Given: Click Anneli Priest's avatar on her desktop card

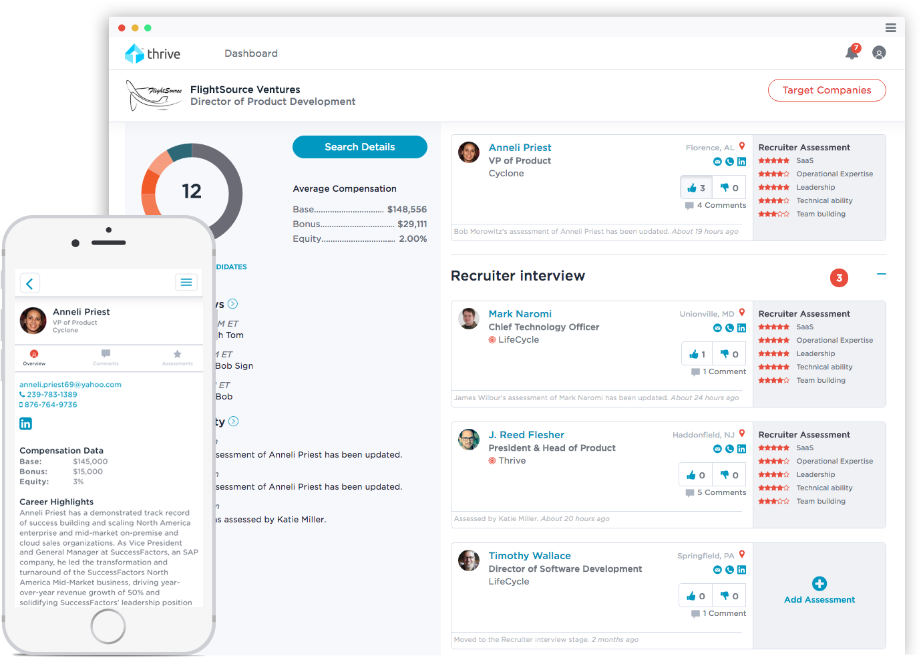Looking at the screenshot, I should click(x=469, y=152).
